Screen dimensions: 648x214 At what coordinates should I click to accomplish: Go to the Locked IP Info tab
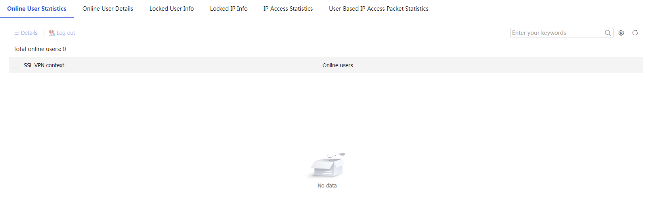point(229,9)
